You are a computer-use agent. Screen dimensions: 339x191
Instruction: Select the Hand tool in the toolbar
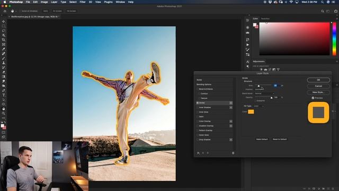click(4, 109)
